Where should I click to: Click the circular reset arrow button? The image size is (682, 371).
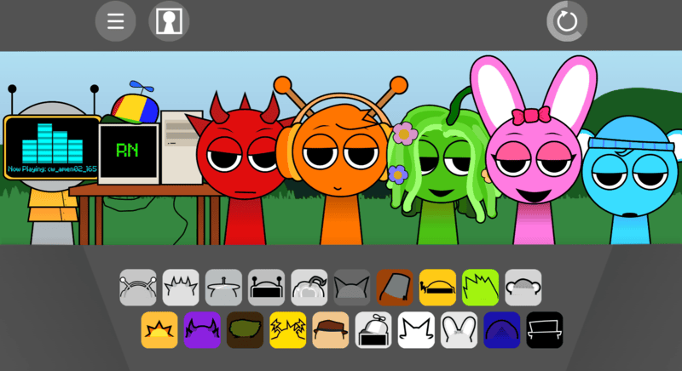[567, 21]
